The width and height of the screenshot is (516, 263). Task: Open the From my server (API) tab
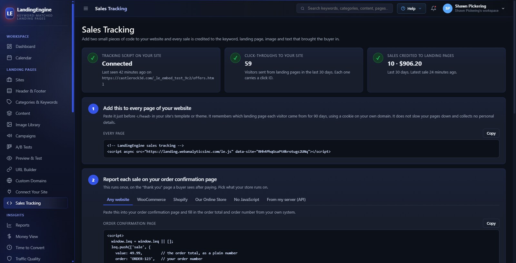click(x=286, y=200)
